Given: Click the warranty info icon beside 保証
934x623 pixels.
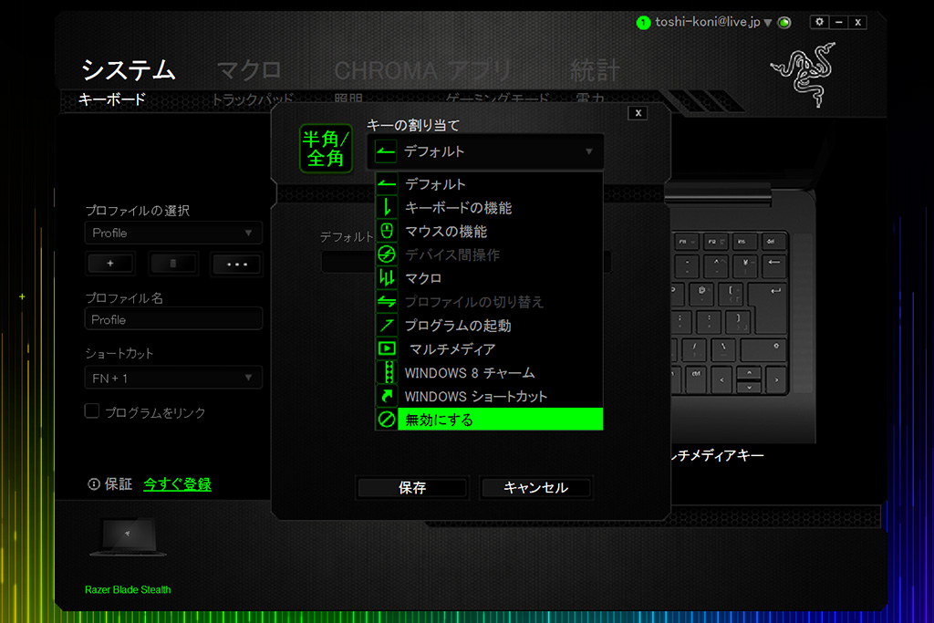Looking at the screenshot, I should pyautogui.click(x=94, y=484).
